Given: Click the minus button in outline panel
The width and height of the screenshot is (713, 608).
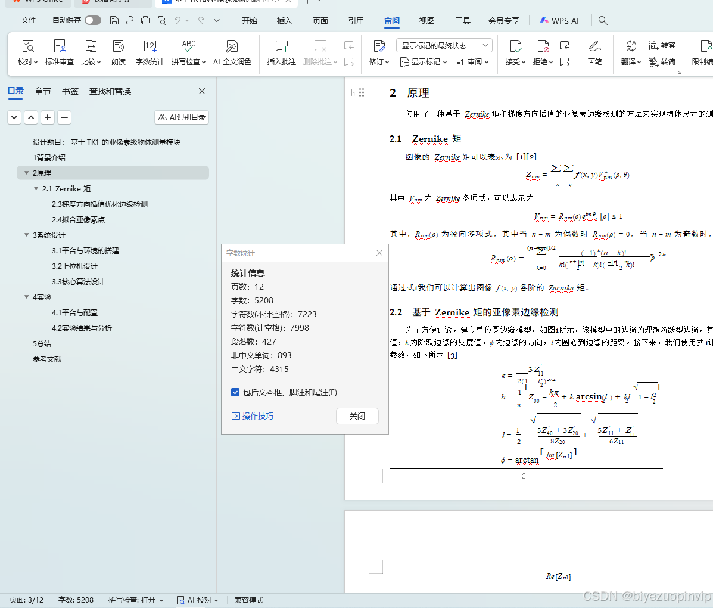Looking at the screenshot, I should point(64,117).
